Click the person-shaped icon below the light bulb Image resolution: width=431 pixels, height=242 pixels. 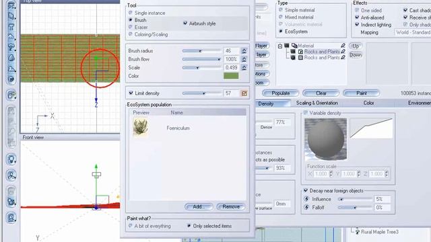pos(11,175)
